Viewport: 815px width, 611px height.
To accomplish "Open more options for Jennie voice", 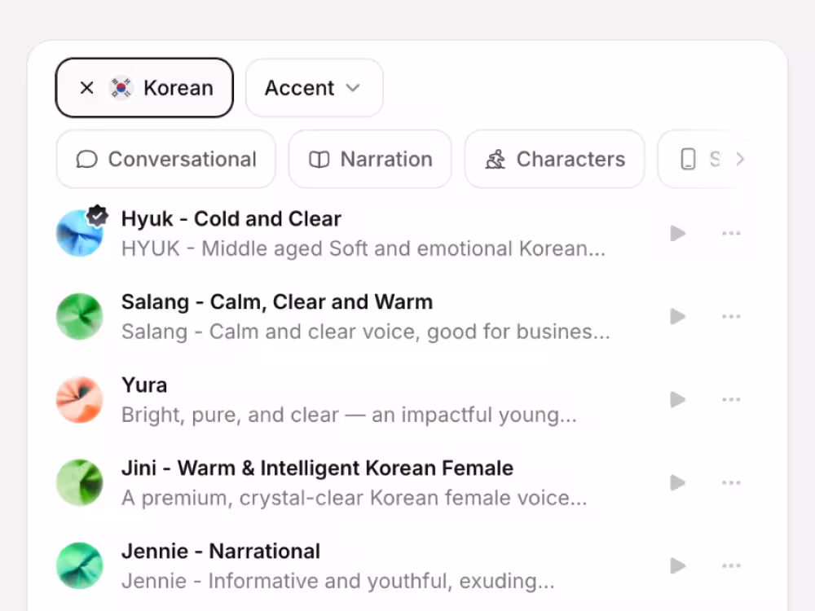I will (731, 566).
